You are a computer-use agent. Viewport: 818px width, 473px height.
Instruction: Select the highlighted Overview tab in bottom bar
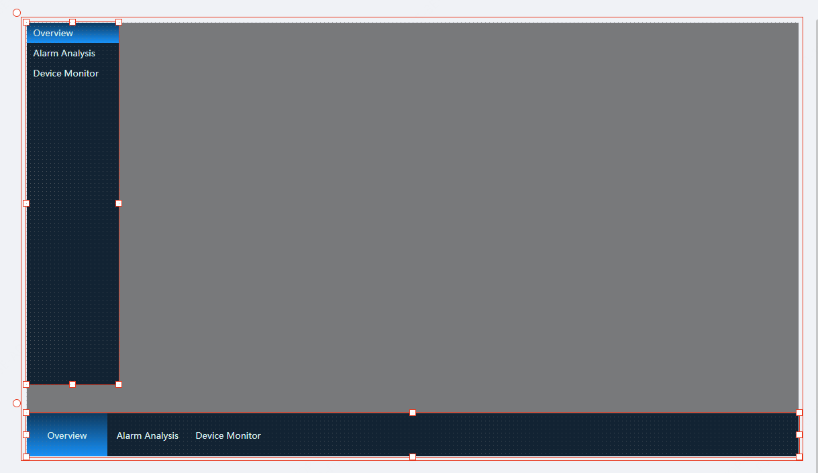click(x=67, y=435)
